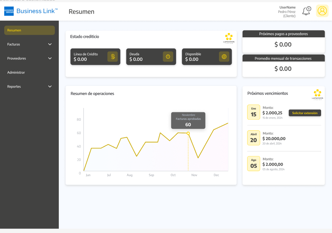Expand the Proveedores menu chevron
The width and height of the screenshot is (332, 233).
50,58
